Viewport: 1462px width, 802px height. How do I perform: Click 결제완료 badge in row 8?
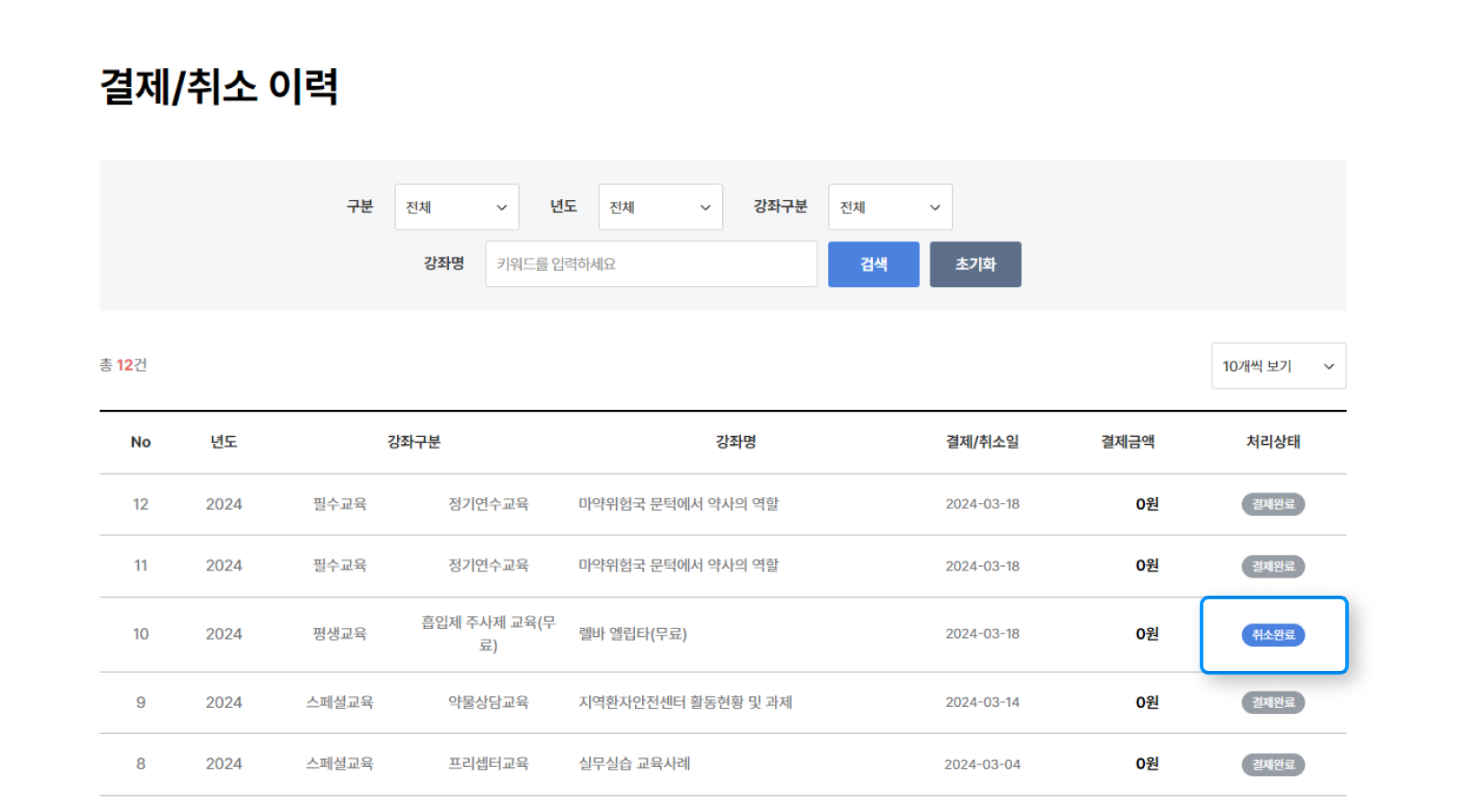coord(1273,764)
